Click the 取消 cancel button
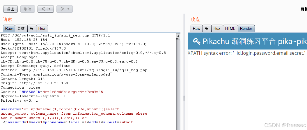The width and height of the screenshot is (307, 130). (28, 9)
